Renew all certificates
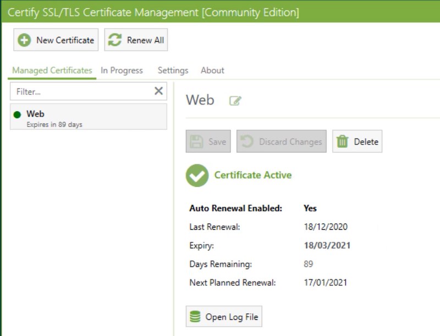Screen dimensions: 440x336 click(135, 40)
